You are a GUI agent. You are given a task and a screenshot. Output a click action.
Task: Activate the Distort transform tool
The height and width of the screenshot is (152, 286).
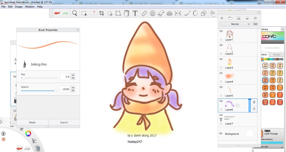(118, 13)
